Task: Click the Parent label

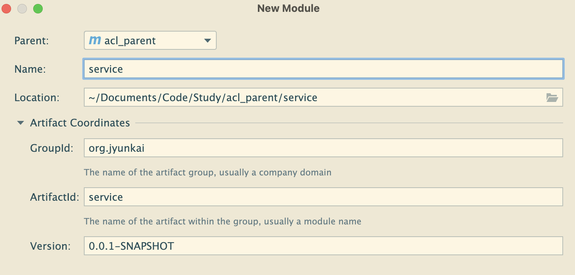Action: (x=31, y=41)
